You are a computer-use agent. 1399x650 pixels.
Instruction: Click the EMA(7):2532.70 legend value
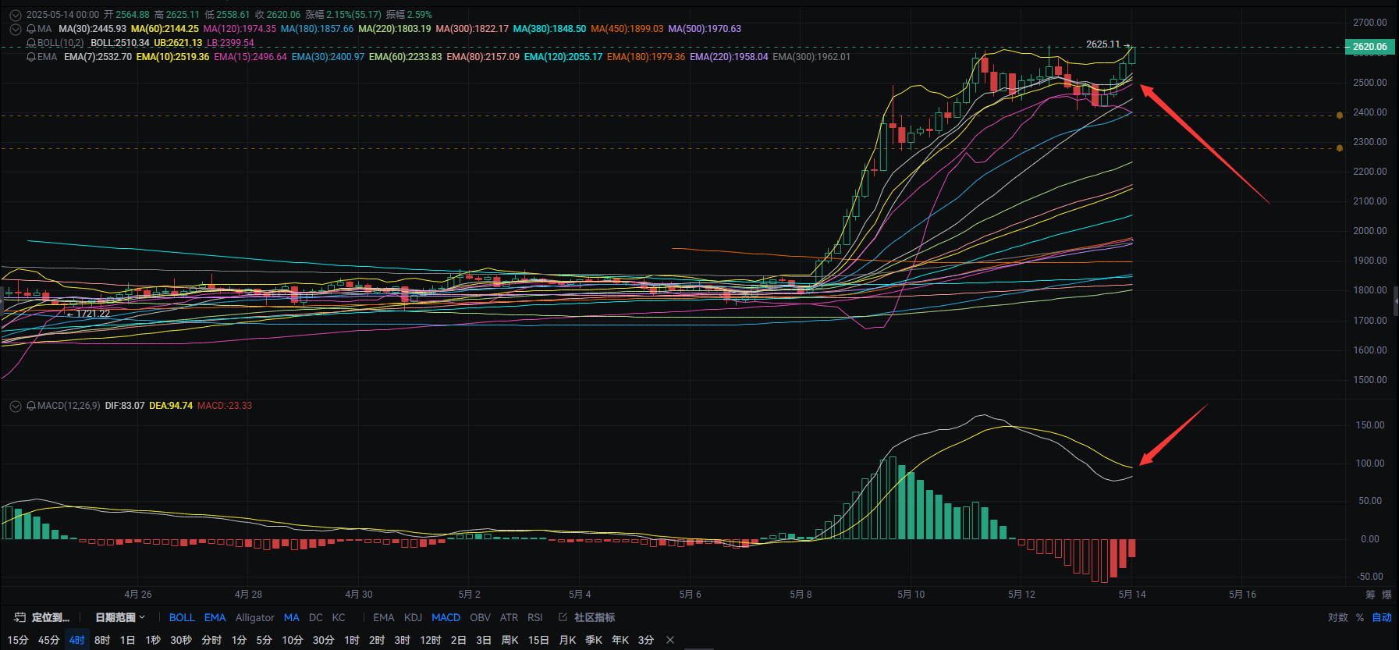(x=98, y=57)
